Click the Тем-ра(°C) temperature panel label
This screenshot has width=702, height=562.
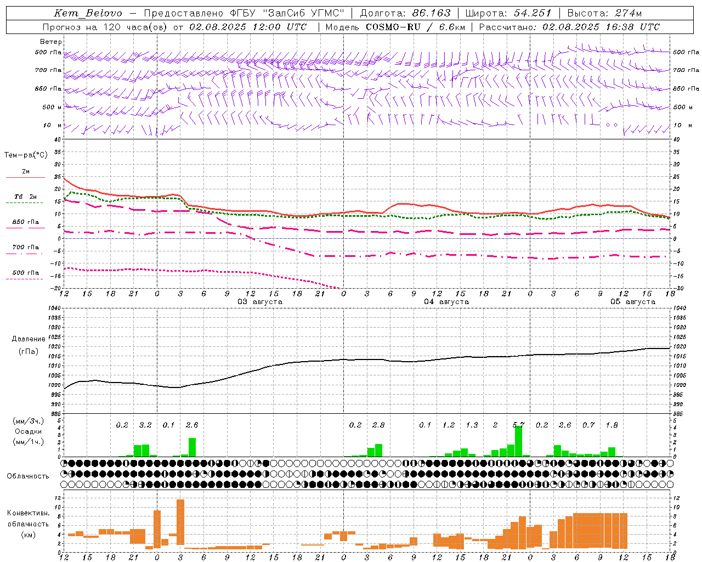point(26,155)
